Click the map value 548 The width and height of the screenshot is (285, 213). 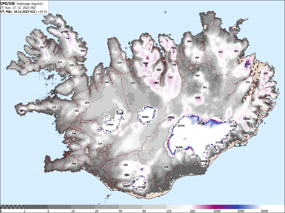point(83,51)
